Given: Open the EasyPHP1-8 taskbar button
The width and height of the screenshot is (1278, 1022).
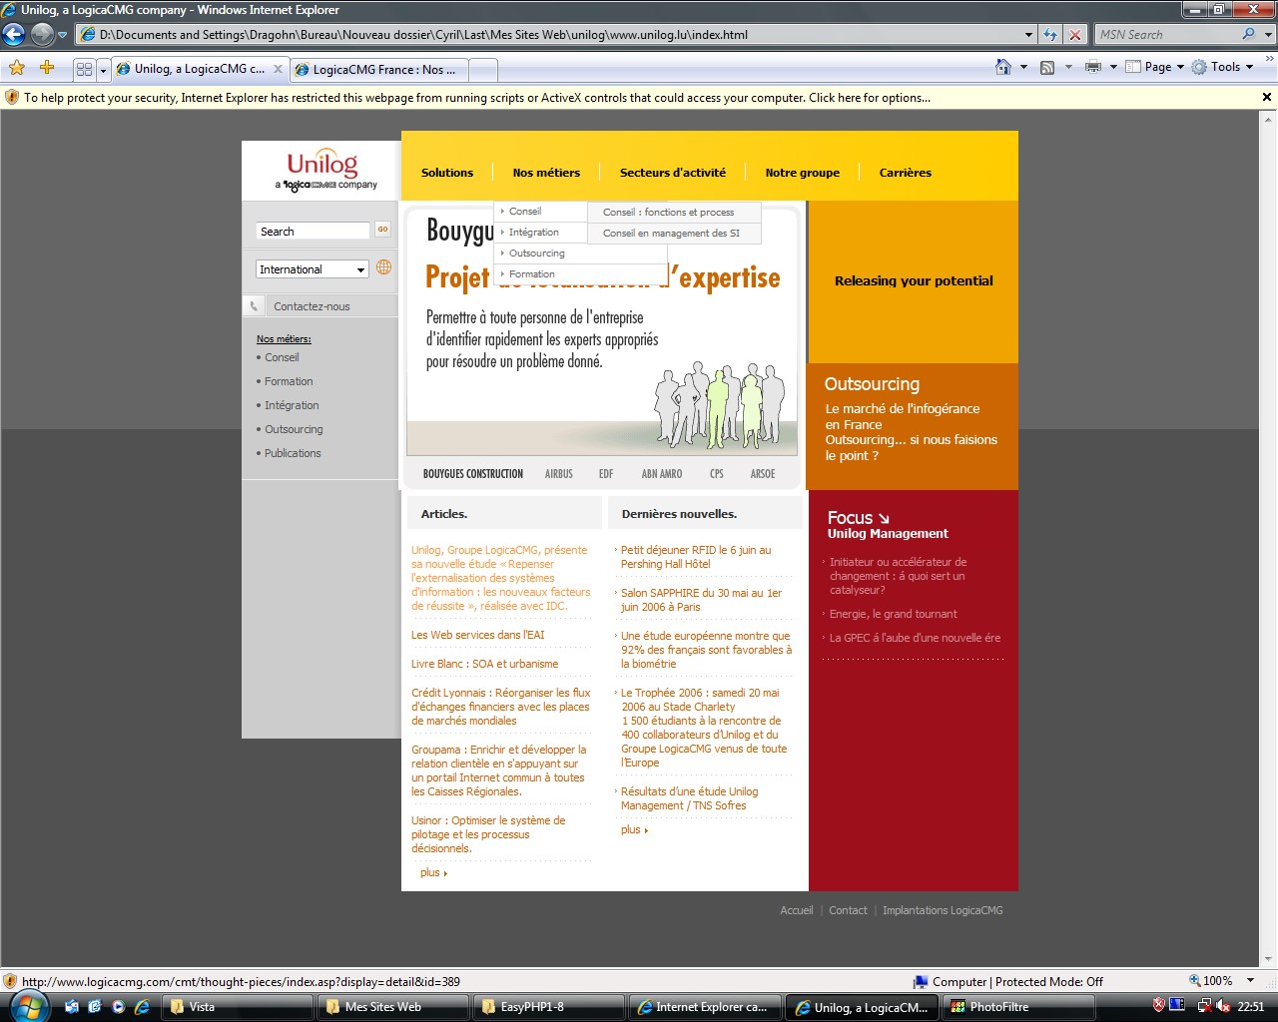Looking at the screenshot, I should [547, 1007].
